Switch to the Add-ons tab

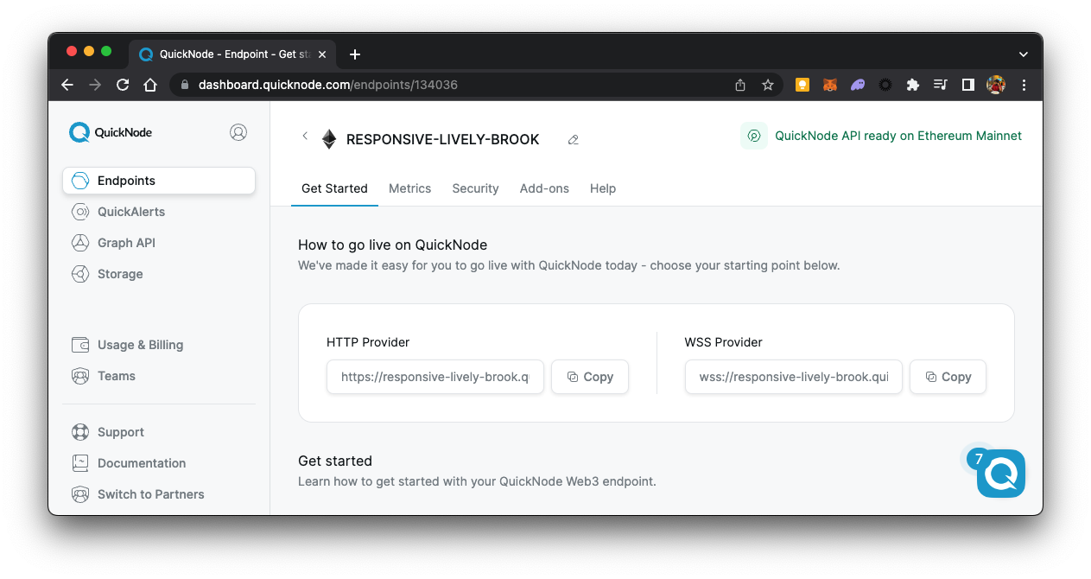pyautogui.click(x=544, y=188)
